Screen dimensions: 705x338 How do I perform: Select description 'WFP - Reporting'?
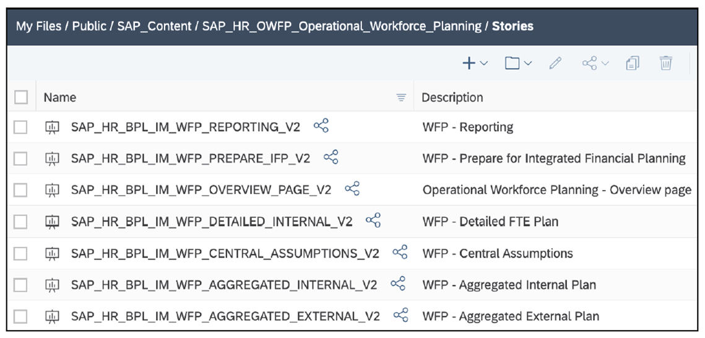coord(468,127)
